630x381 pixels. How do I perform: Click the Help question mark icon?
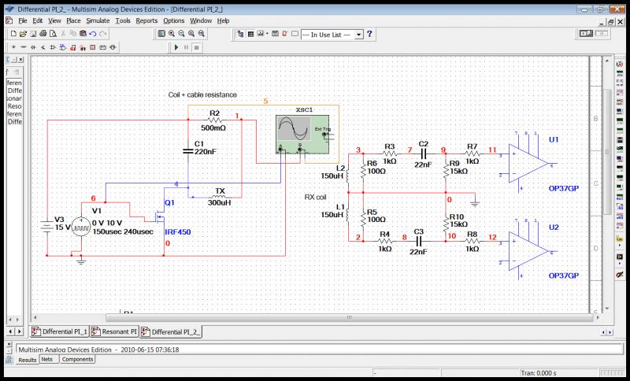pyautogui.click(x=369, y=34)
